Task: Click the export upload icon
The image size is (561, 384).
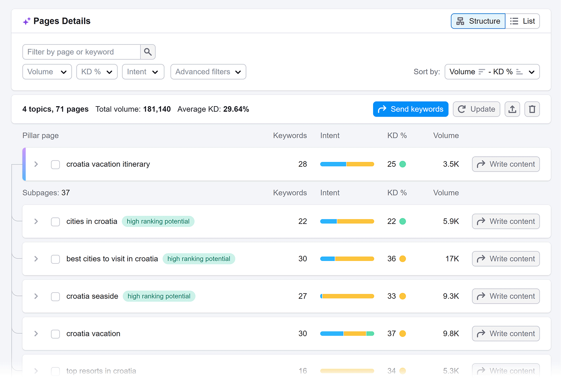Action: click(512, 109)
